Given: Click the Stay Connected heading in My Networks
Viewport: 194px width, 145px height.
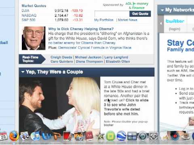Looking at the screenshot, I should 181,43.
